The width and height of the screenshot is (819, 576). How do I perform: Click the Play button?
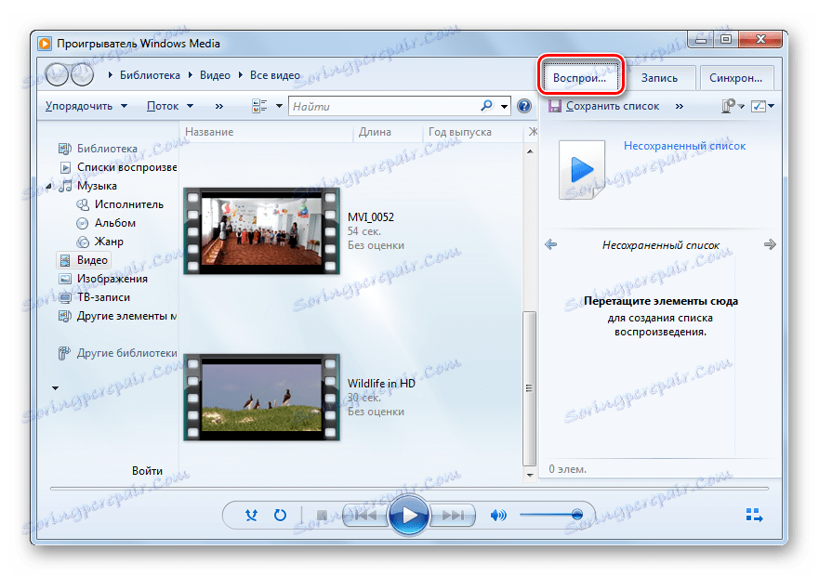click(409, 516)
